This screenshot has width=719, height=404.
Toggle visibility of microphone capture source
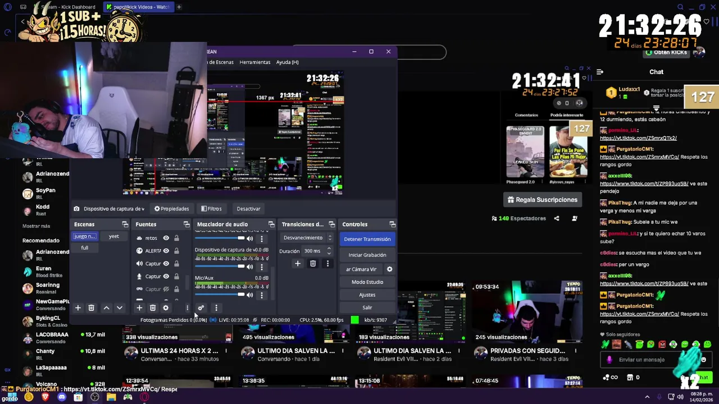coord(166,276)
